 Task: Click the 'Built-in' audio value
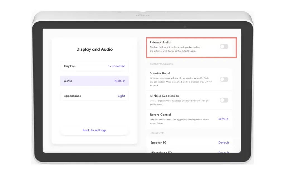(x=120, y=81)
